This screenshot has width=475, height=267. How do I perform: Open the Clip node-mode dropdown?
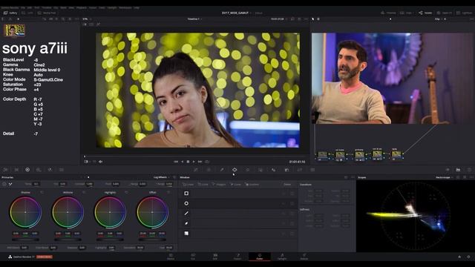439,19
